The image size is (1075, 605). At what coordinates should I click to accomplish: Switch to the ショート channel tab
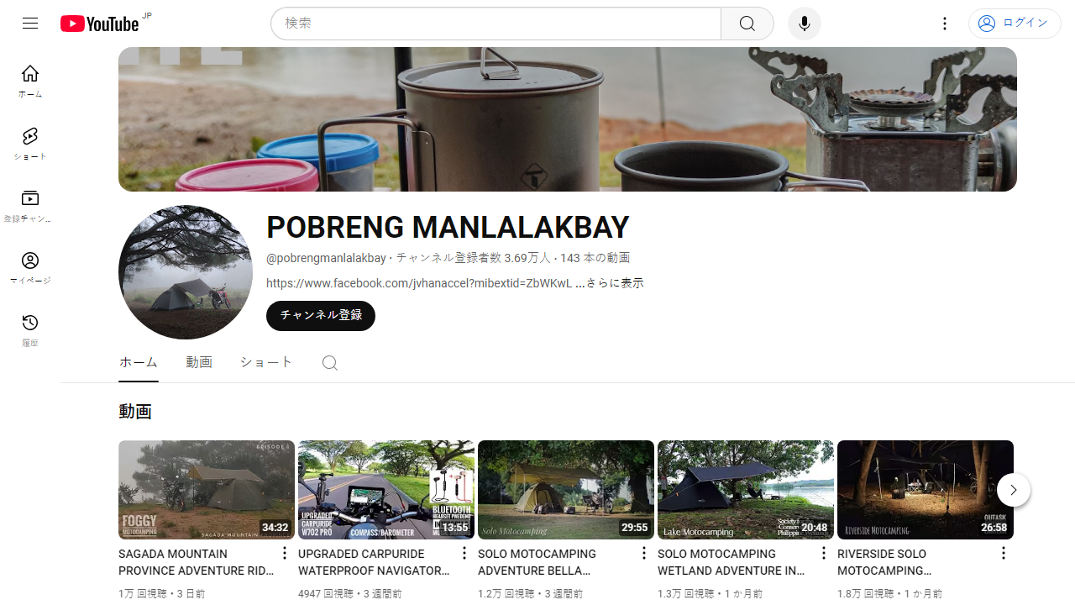[x=266, y=363]
